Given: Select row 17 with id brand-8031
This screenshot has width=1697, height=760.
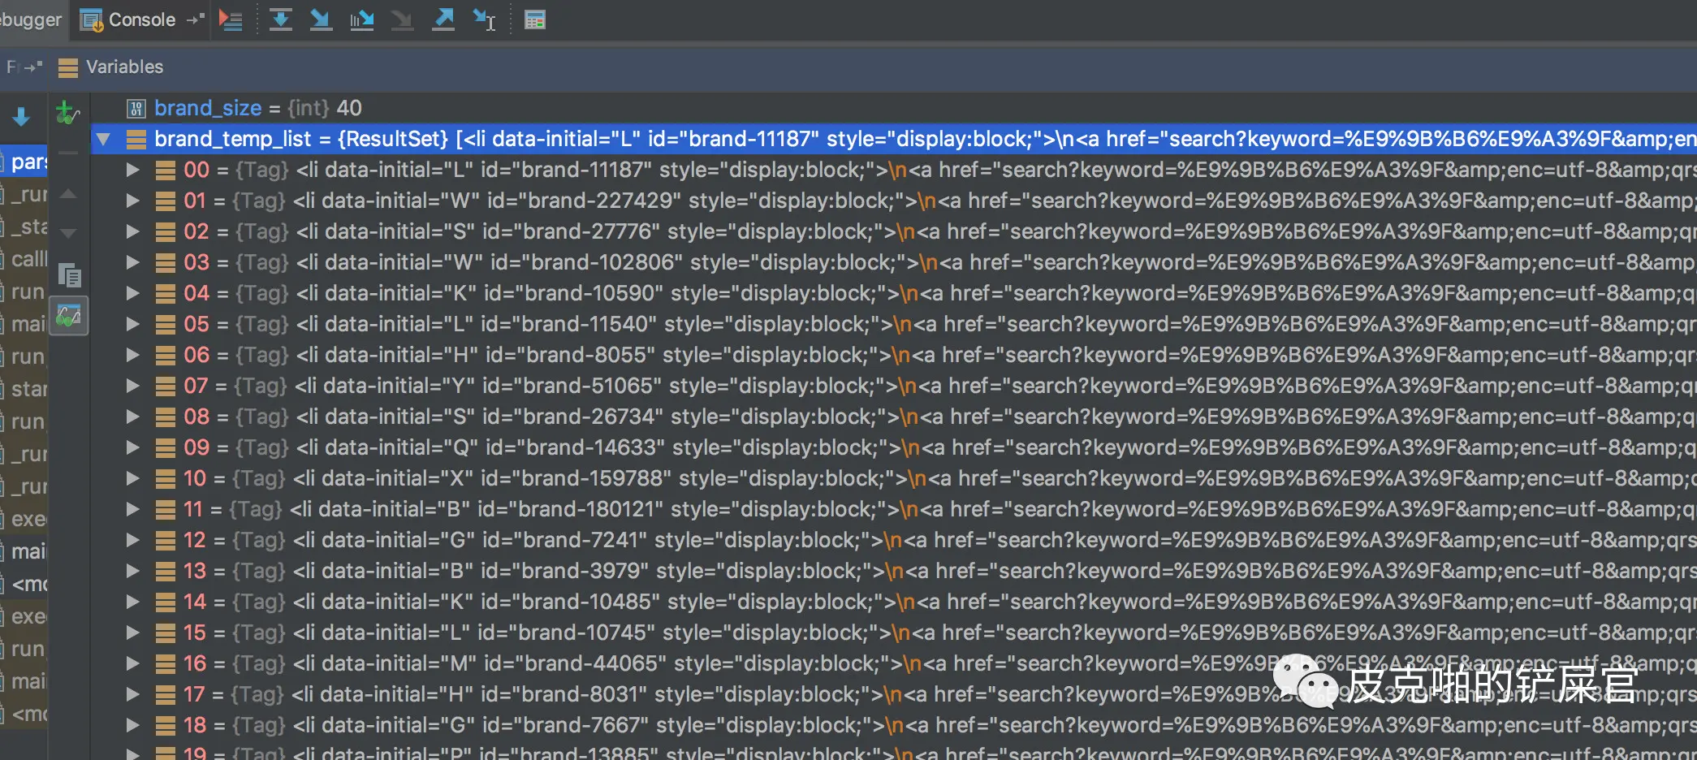Looking at the screenshot, I should click(893, 694).
